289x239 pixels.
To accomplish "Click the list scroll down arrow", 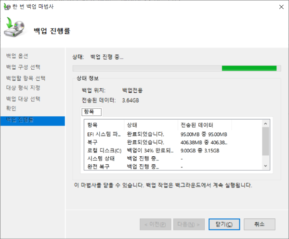I will point(265,166).
